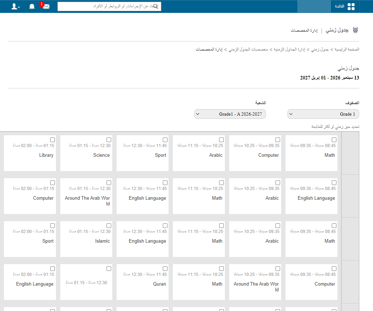373x311 pixels.
Task: Open جدول زمني breadcrumb link
Action: [320, 49]
